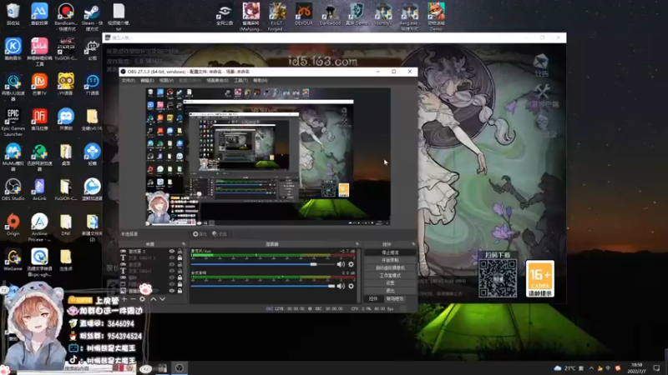The image size is (668, 375).
Task: Open the Origin desktop icon
Action: pos(13,225)
